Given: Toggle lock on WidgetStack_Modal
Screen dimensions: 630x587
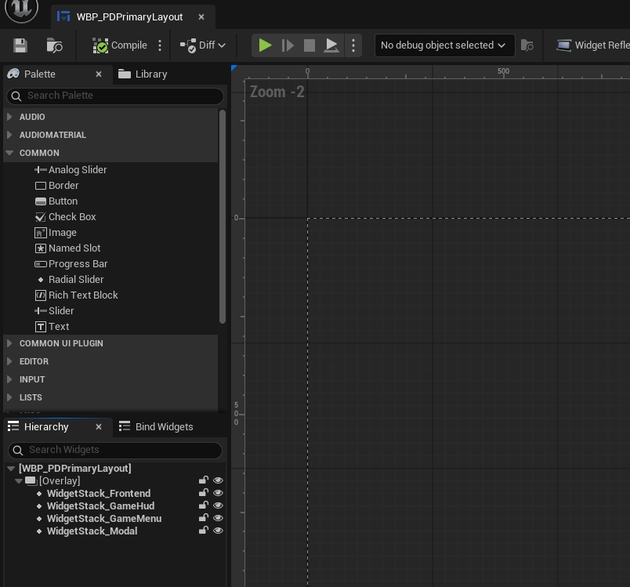Looking at the screenshot, I should [204, 531].
